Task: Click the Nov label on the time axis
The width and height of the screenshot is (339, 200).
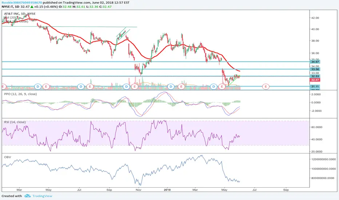Action: click(x=138, y=190)
